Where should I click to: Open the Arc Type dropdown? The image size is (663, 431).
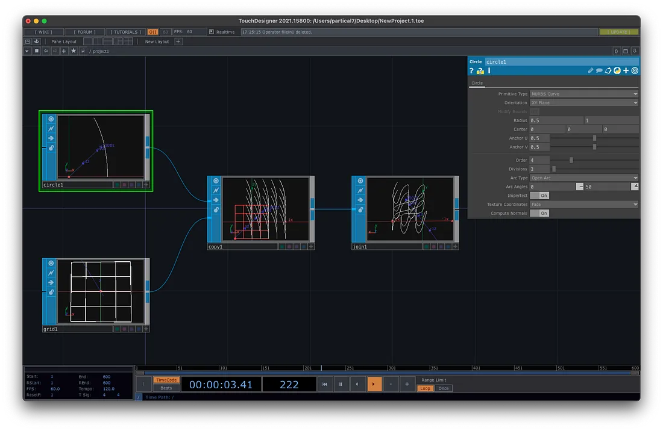pos(583,178)
